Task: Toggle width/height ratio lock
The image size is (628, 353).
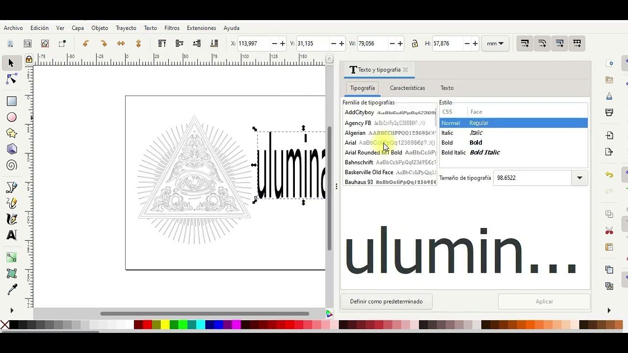Action: [x=415, y=44]
